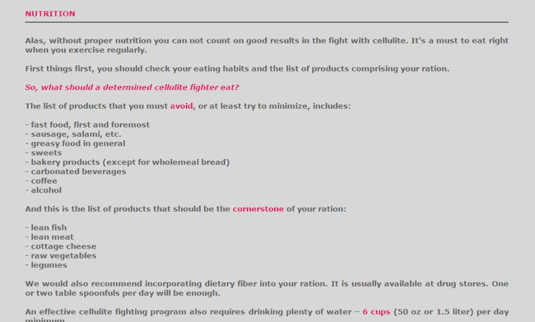This screenshot has height=322, width=535.
Task: Click the 'fast food, first and foremost' item
Action: pyautogui.click(x=88, y=125)
